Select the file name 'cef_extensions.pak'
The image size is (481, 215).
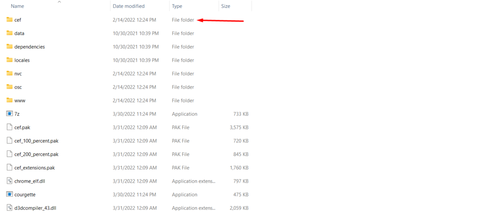click(x=35, y=168)
